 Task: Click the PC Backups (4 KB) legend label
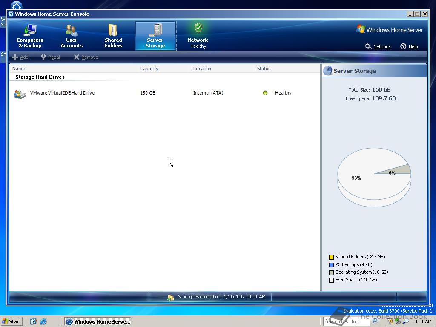click(x=354, y=264)
